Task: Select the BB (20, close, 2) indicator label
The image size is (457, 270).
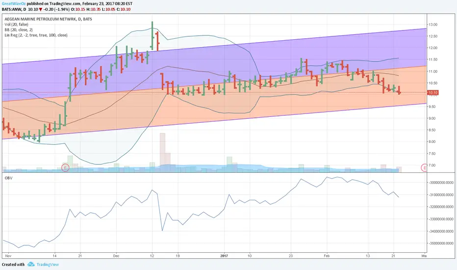Action: tap(19, 30)
